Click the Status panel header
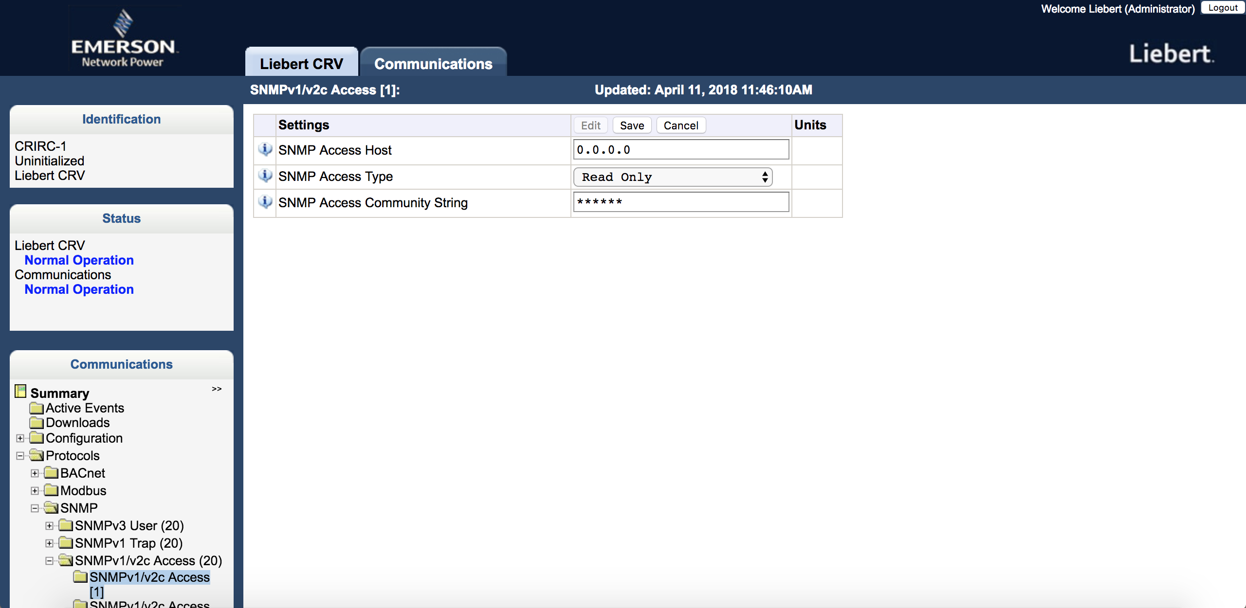 122,218
